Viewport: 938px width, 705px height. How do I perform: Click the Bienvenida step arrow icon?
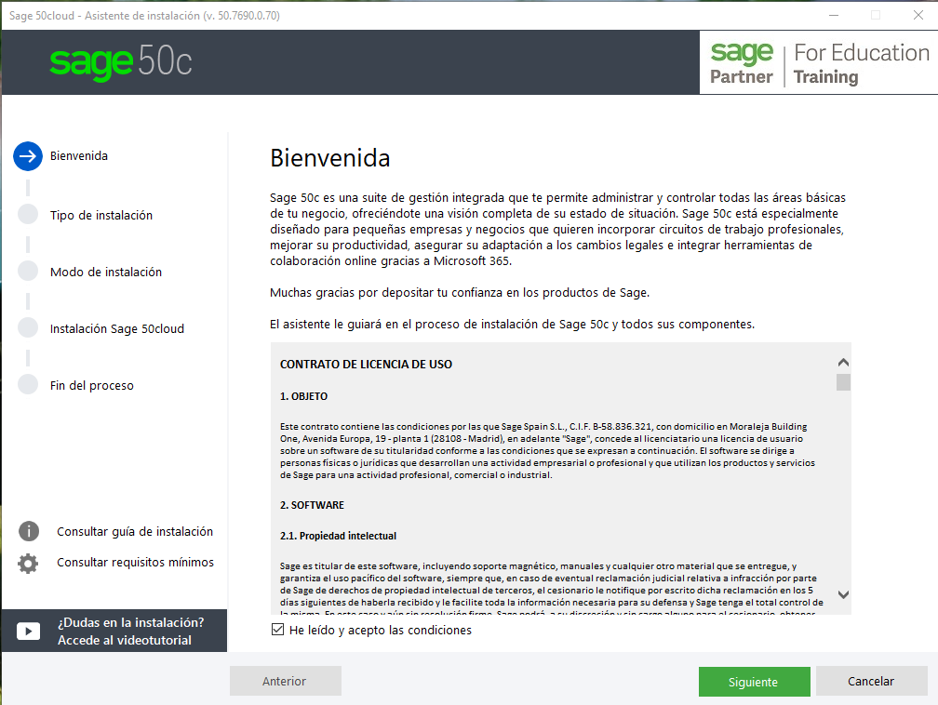(28, 156)
